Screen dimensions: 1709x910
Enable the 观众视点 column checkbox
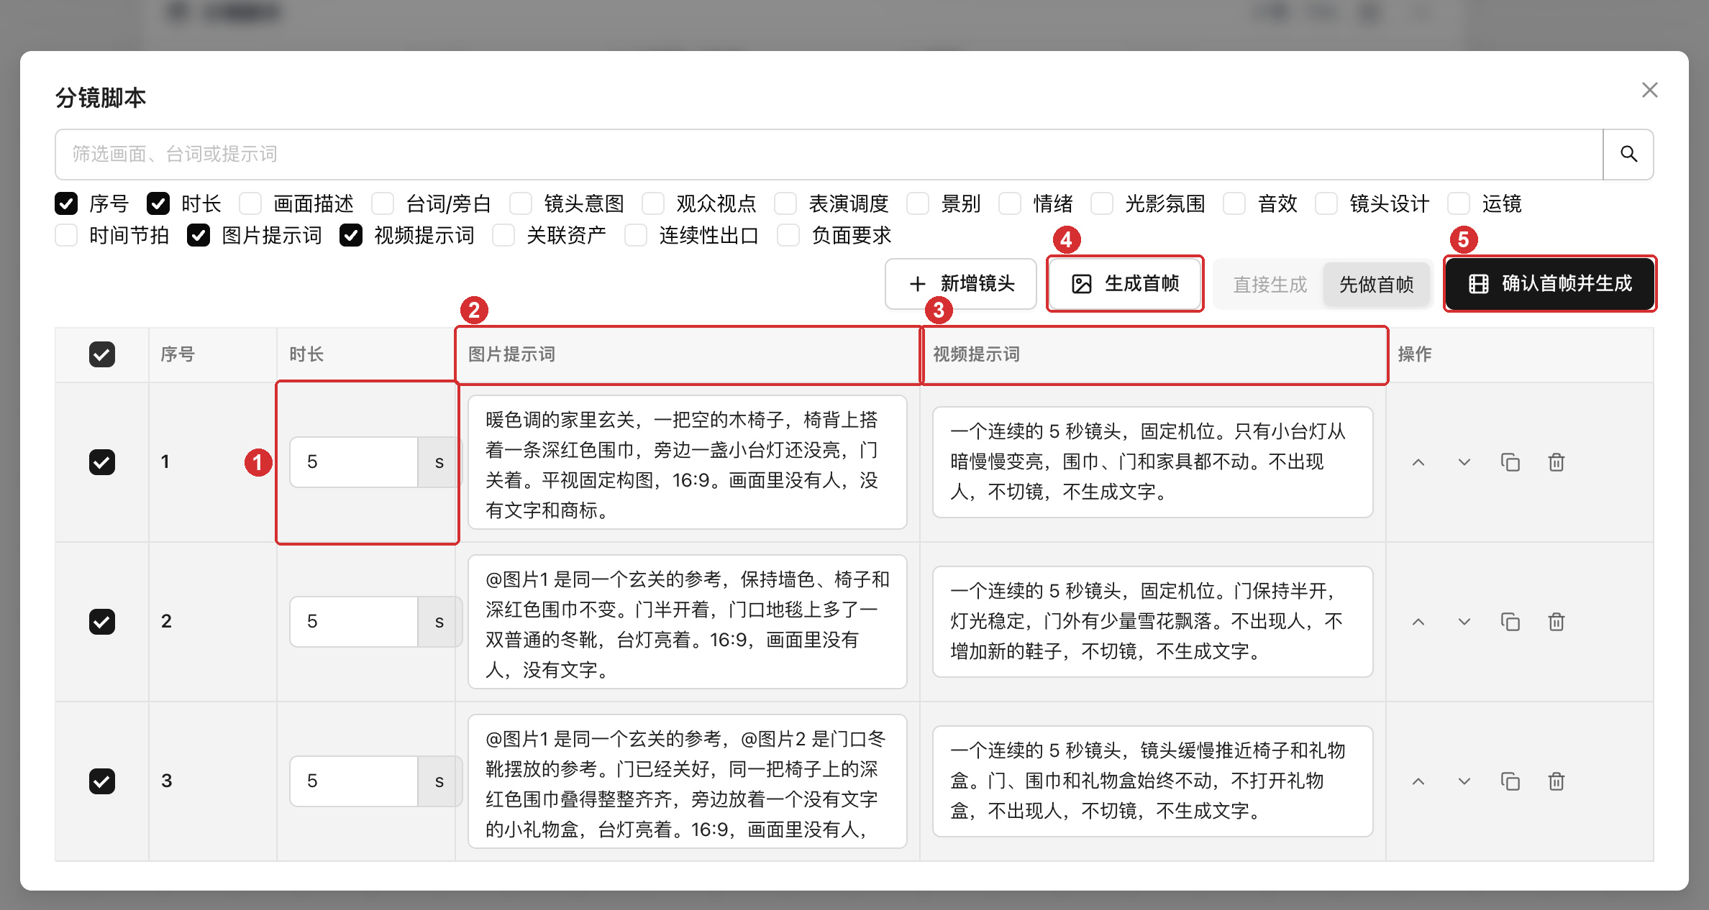click(x=653, y=203)
